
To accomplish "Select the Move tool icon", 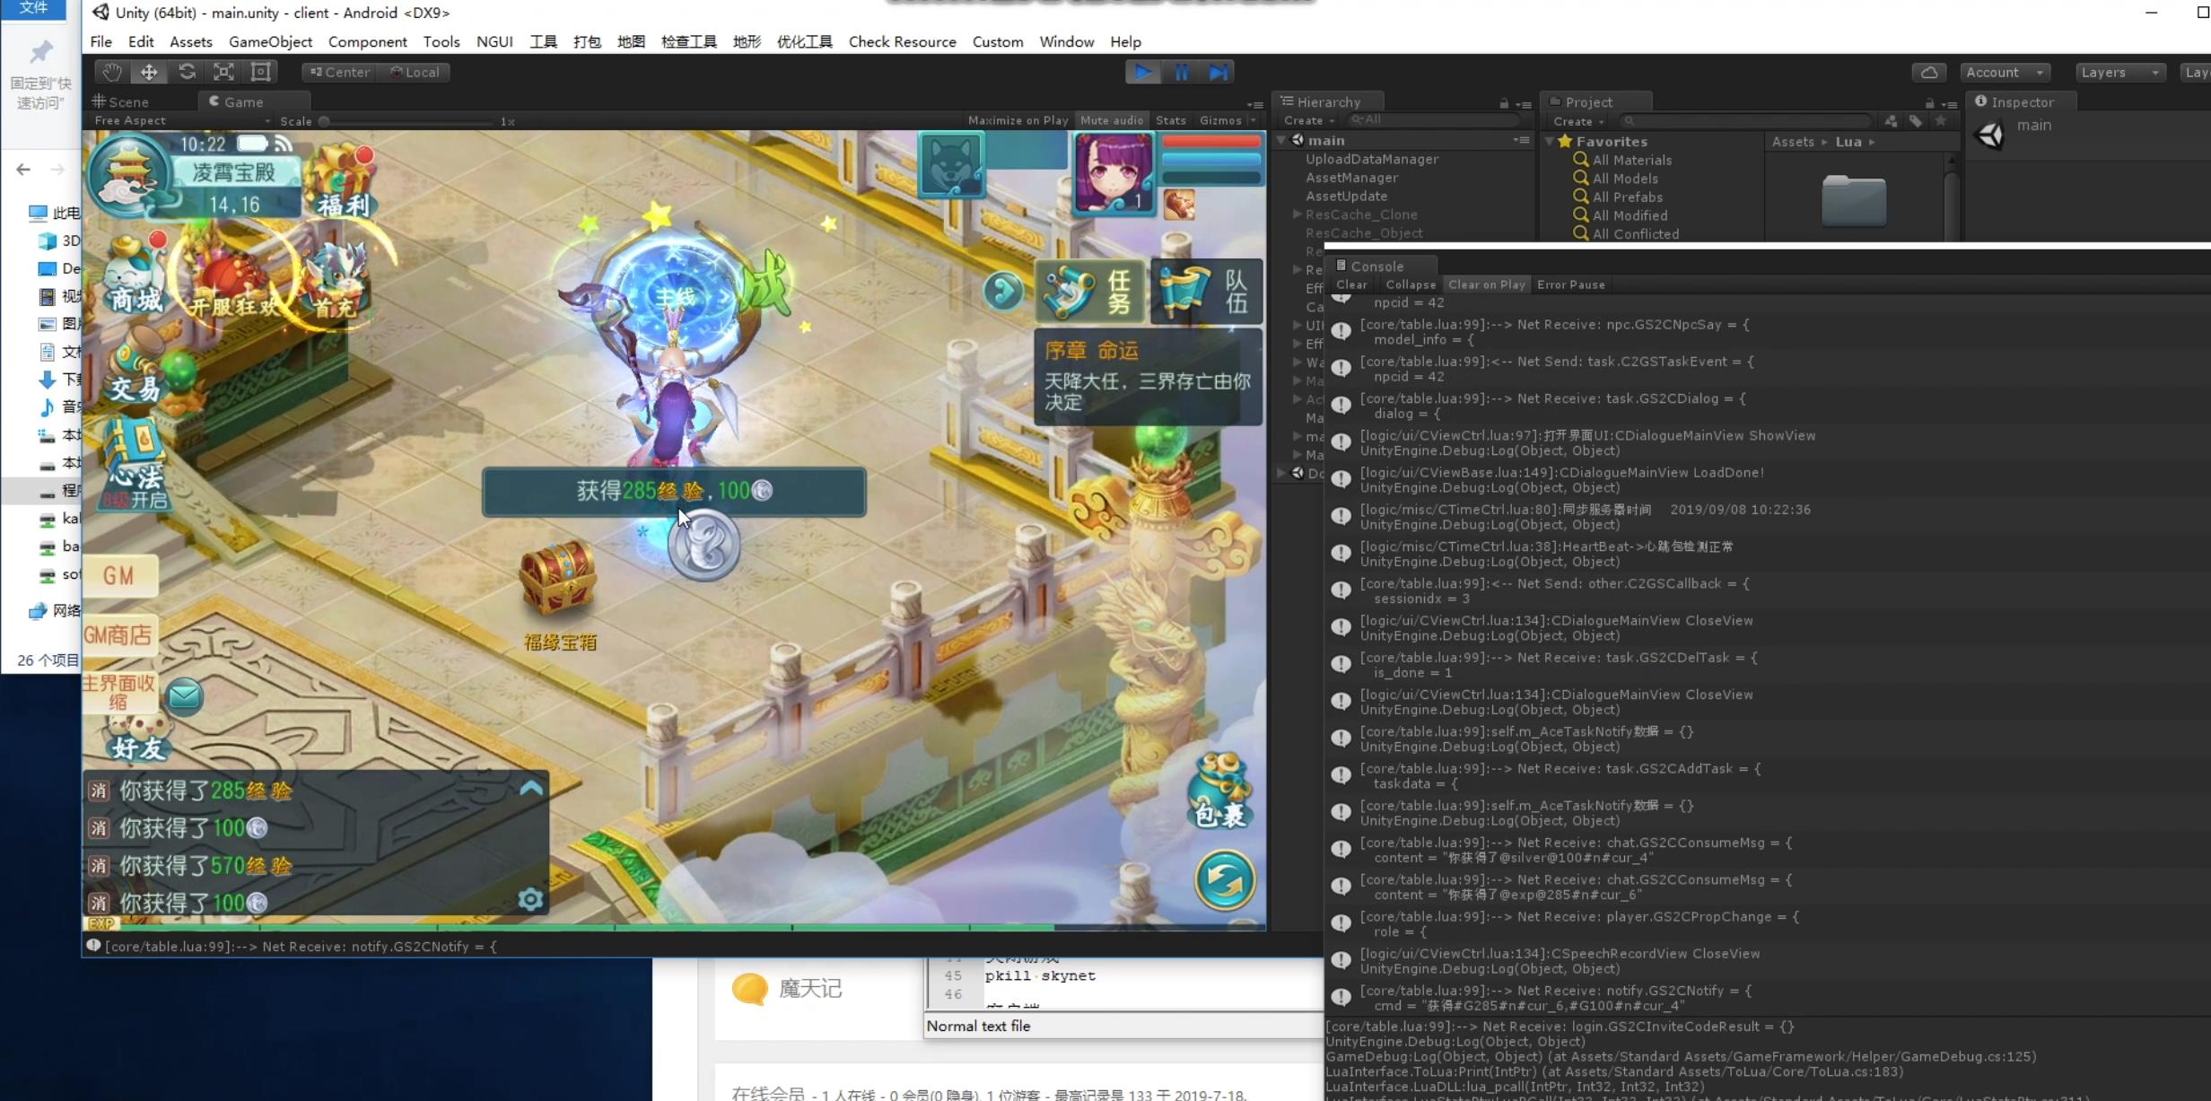I will [149, 72].
